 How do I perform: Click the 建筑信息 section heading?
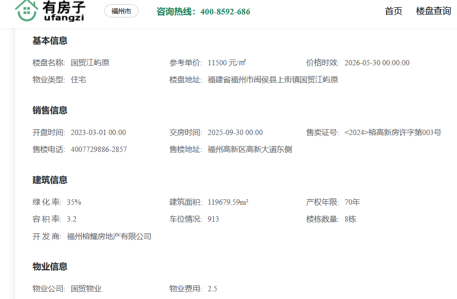[x=50, y=180]
